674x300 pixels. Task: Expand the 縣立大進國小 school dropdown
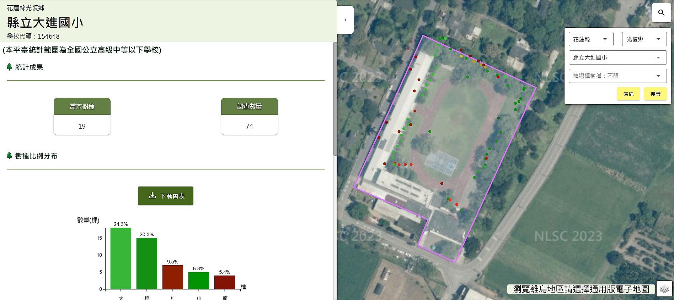[617, 57]
